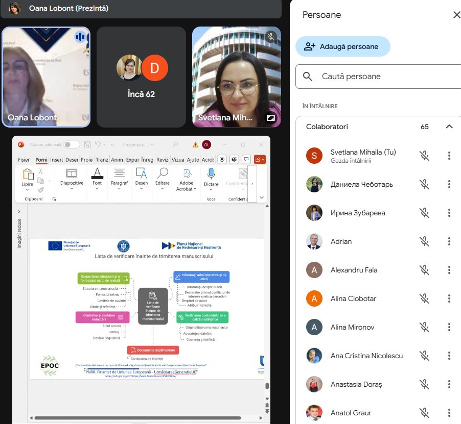Open more options for Adrian
This screenshot has height=424, width=461.
click(449, 241)
